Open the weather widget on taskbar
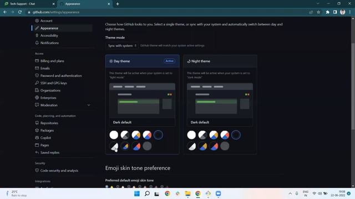355x199 pixels. tap(16, 193)
